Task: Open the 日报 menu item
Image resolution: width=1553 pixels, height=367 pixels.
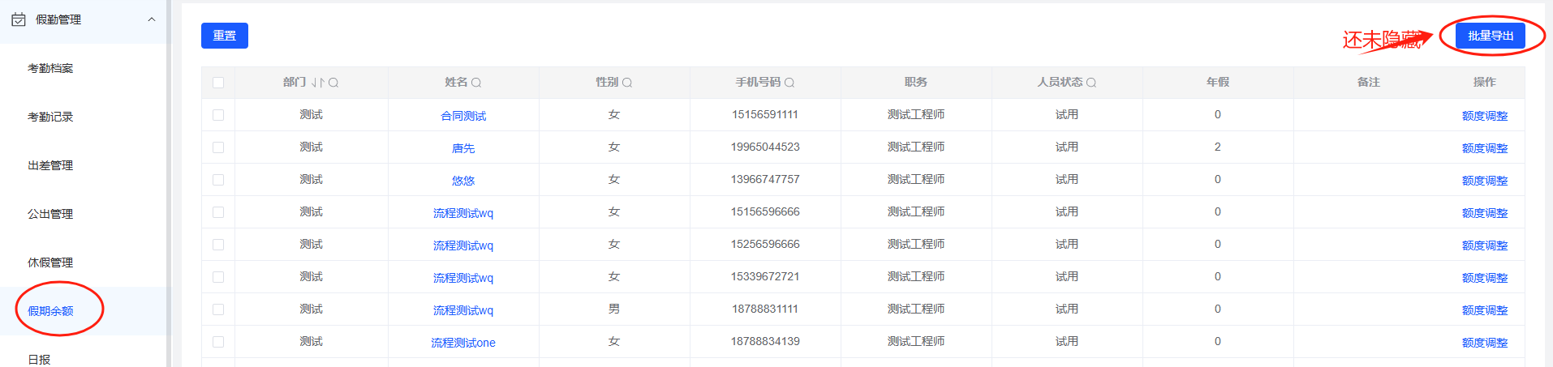Action: (39, 360)
